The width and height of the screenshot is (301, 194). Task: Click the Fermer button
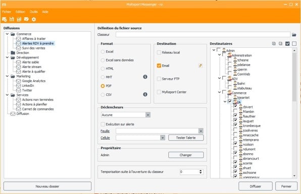click(286, 186)
